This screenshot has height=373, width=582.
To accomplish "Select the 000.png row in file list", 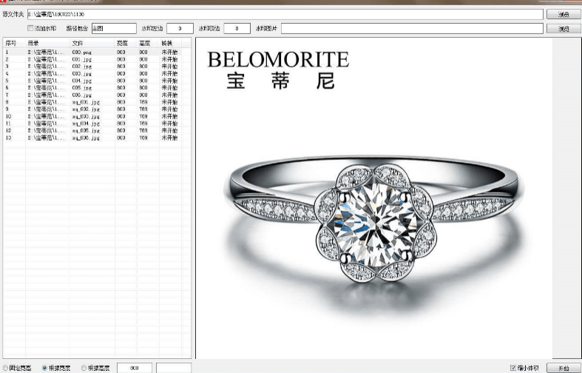I will pyautogui.click(x=81, y=53).
